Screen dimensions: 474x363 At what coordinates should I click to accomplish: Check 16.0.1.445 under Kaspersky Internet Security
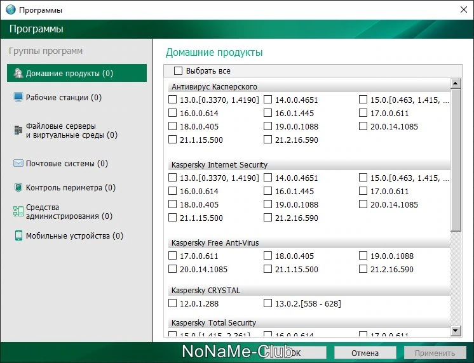(267, 191)
